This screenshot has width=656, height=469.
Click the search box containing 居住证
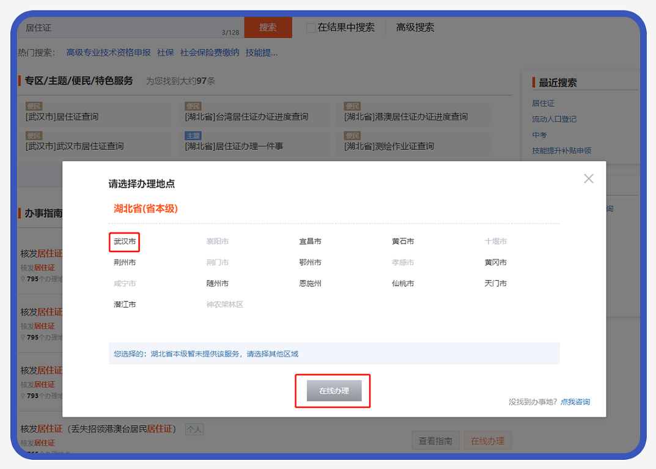point(122,28)
